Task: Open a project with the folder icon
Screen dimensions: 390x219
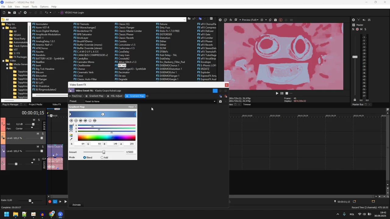Action: [x=9, y=12]
